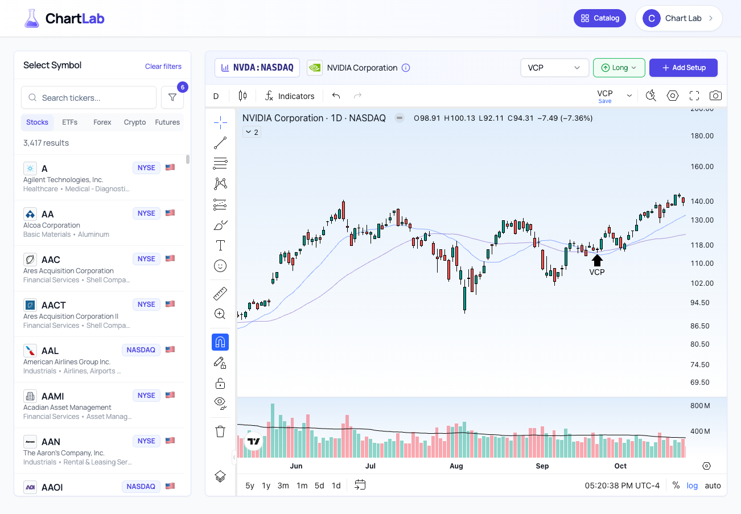Open the Catalog button
Screen dimensions: 741x514
point(600,18)
